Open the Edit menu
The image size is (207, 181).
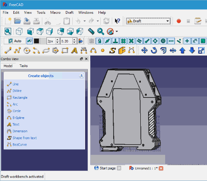16,12
